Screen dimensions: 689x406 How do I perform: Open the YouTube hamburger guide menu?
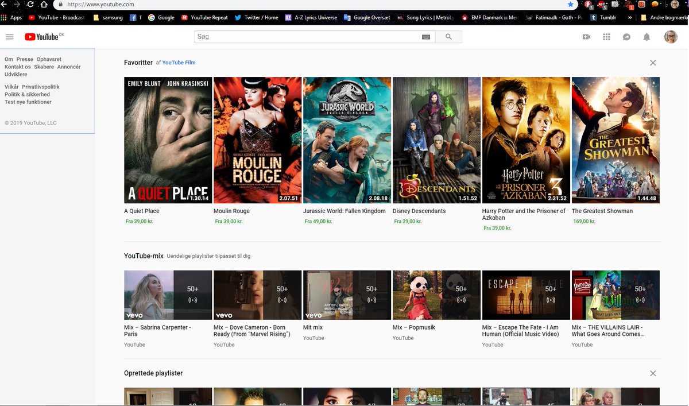9,37
